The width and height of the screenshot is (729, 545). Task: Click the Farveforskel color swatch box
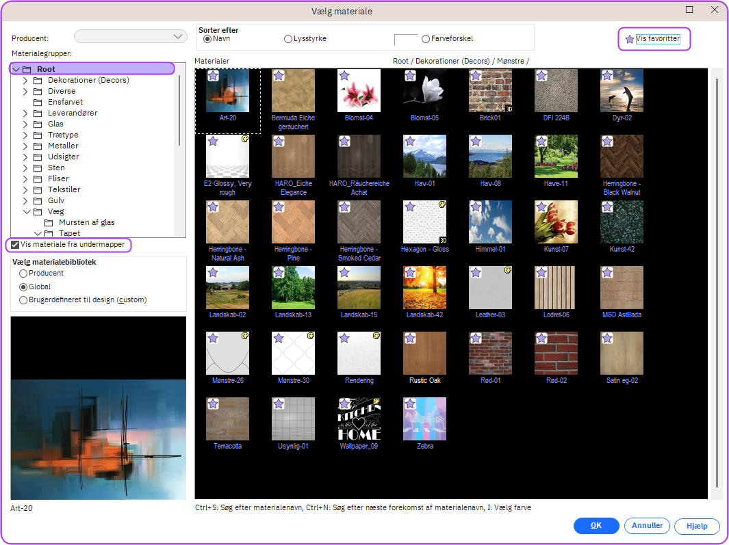405,40
